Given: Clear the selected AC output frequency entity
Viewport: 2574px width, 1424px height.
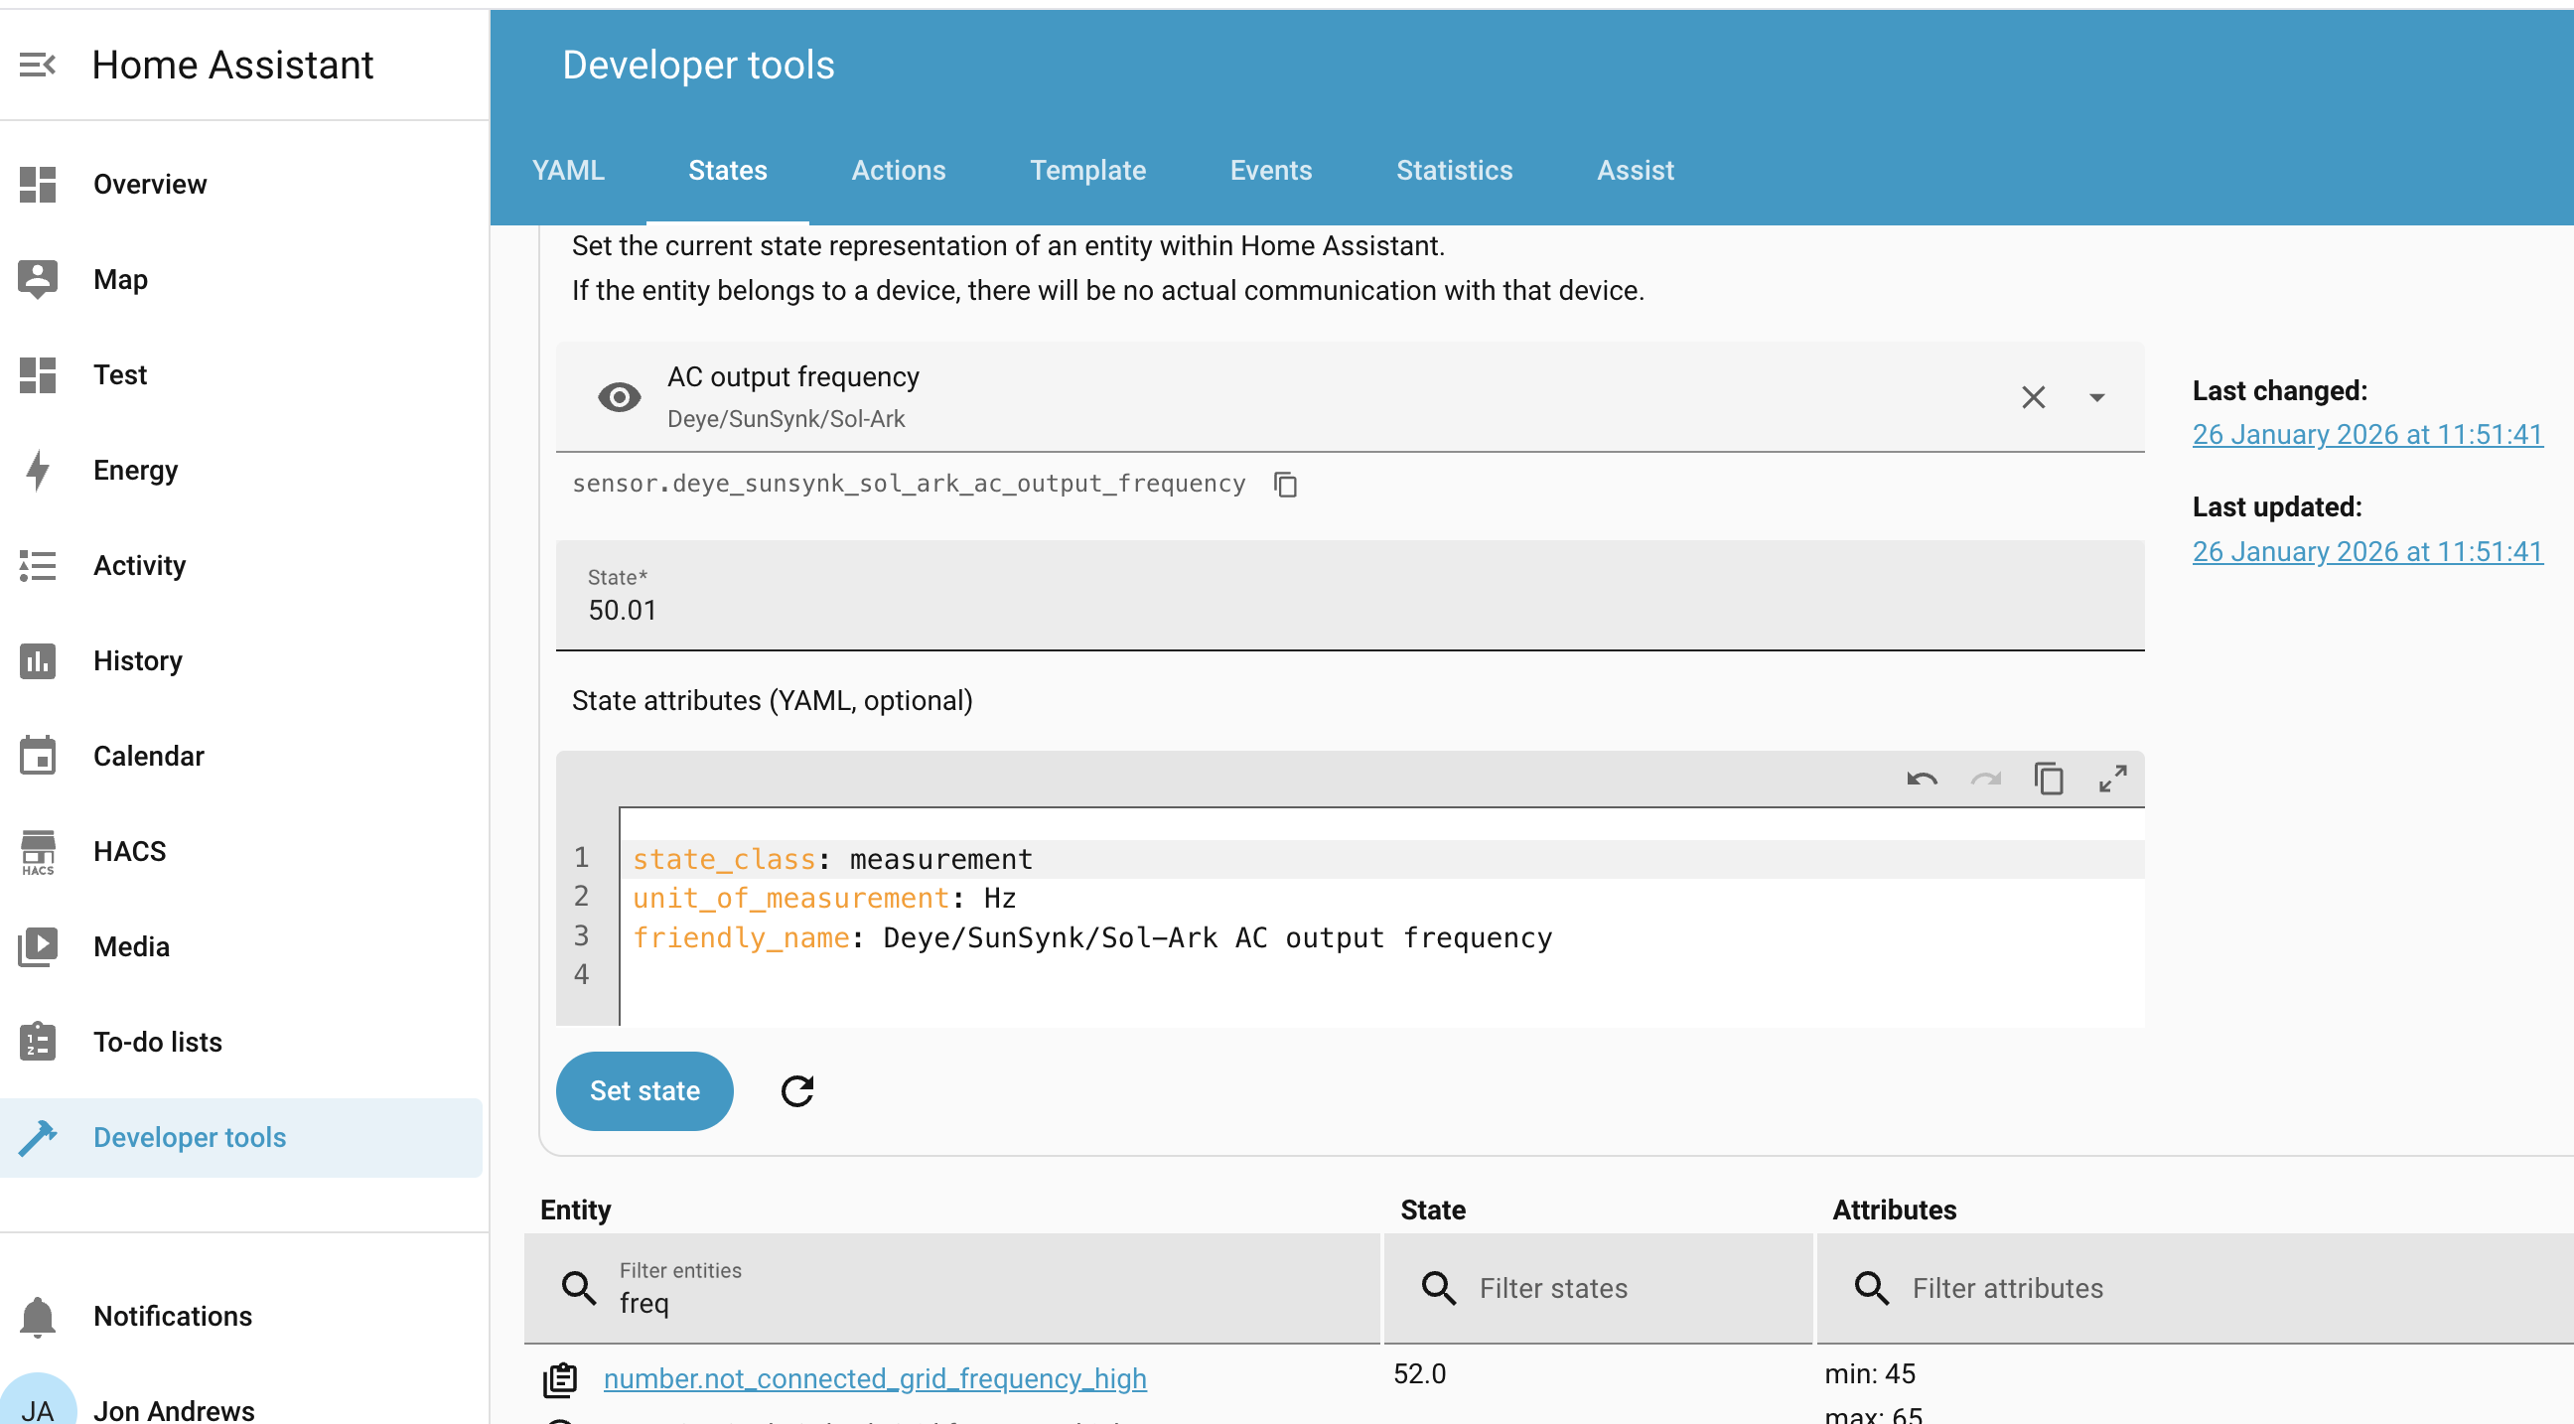Looking at the screenshot, I should pos(2033,398).
